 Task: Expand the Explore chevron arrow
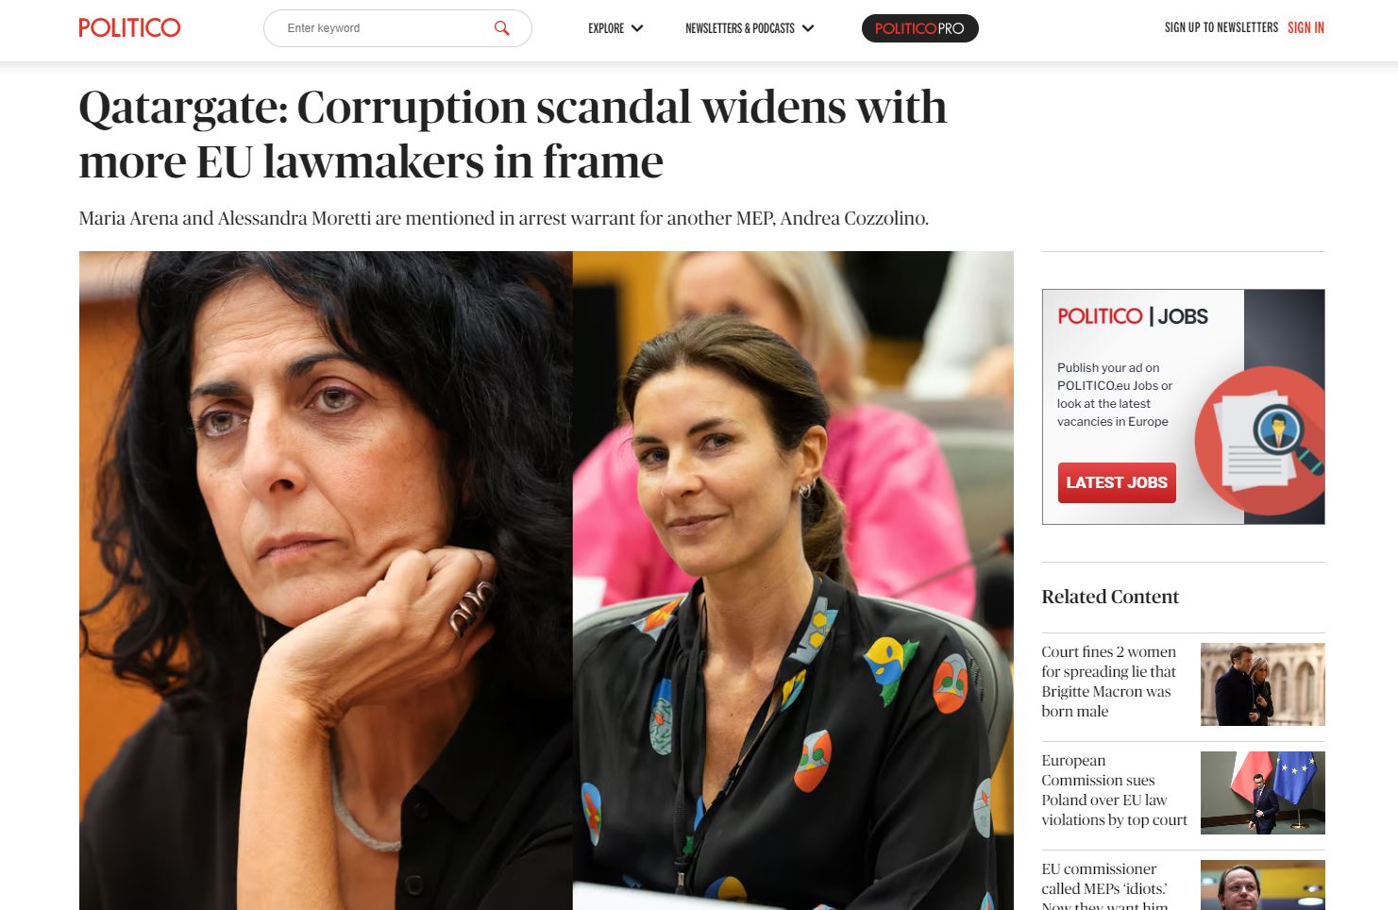[x=637, y=28]
